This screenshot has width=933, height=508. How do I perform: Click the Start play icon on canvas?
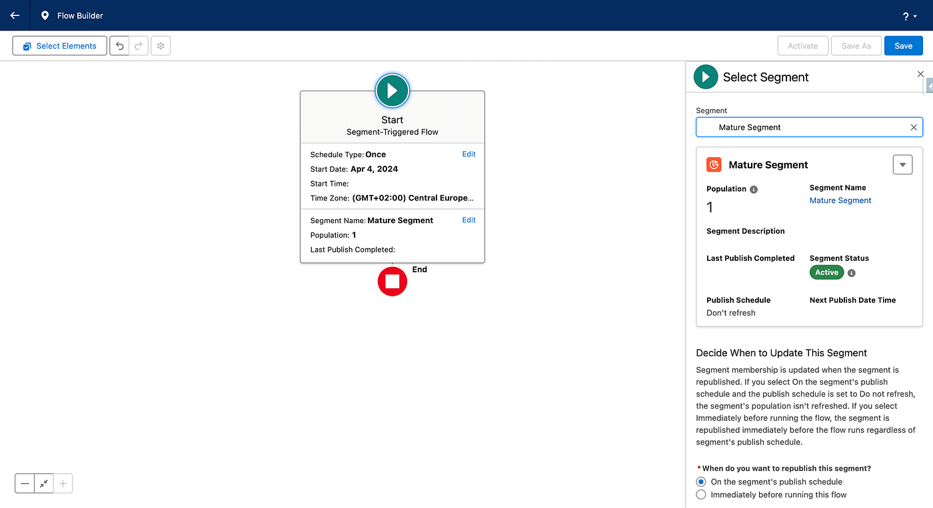392,91
